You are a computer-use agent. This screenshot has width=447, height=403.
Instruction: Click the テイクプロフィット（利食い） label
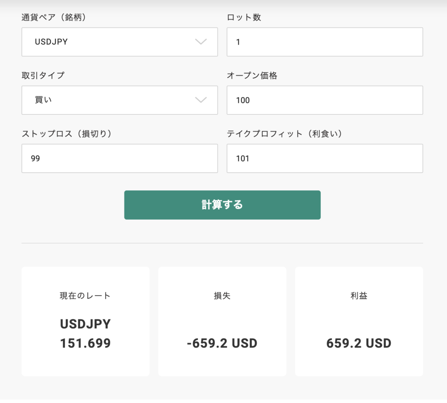284,134
